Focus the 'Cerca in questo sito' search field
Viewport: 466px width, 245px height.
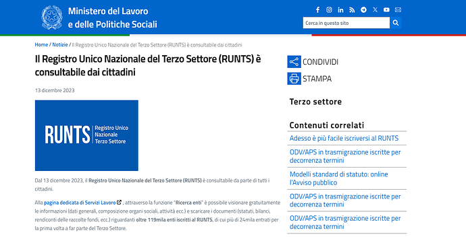pos(346,23)
